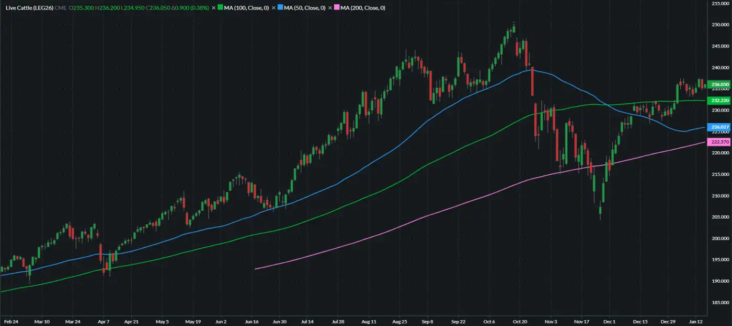Screen dimensions: 732x326
Task: Click the CME exchange label
Action: pyautogui.click(x=61, y=8)
